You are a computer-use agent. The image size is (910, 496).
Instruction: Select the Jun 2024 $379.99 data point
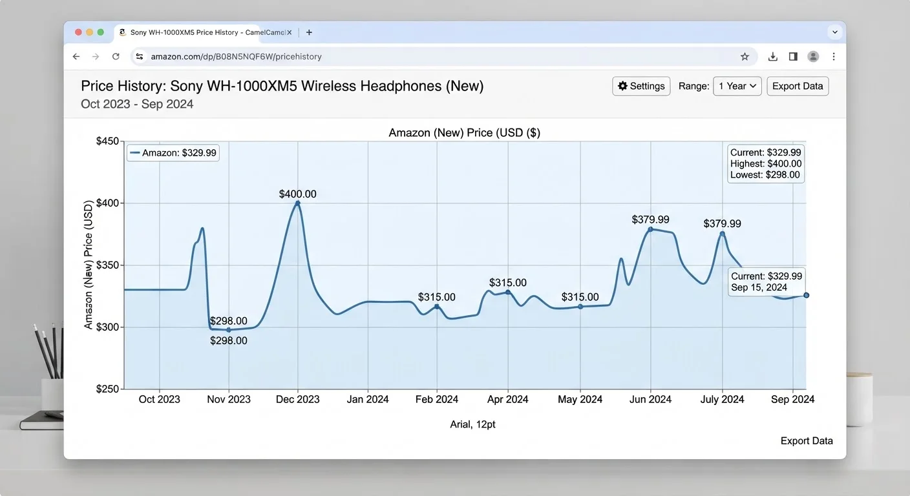pyautogui.click(x=650, y=229)
